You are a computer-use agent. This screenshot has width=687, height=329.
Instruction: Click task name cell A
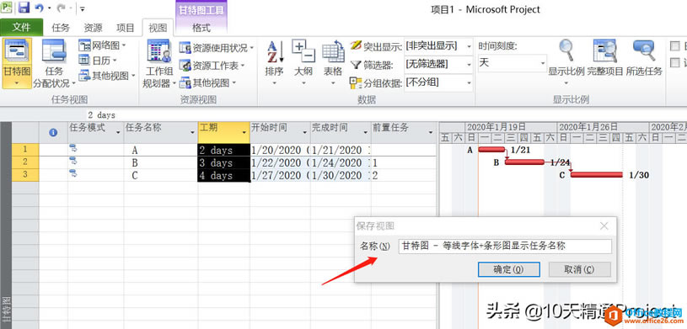pyautogui.click(x=161, y=150)
